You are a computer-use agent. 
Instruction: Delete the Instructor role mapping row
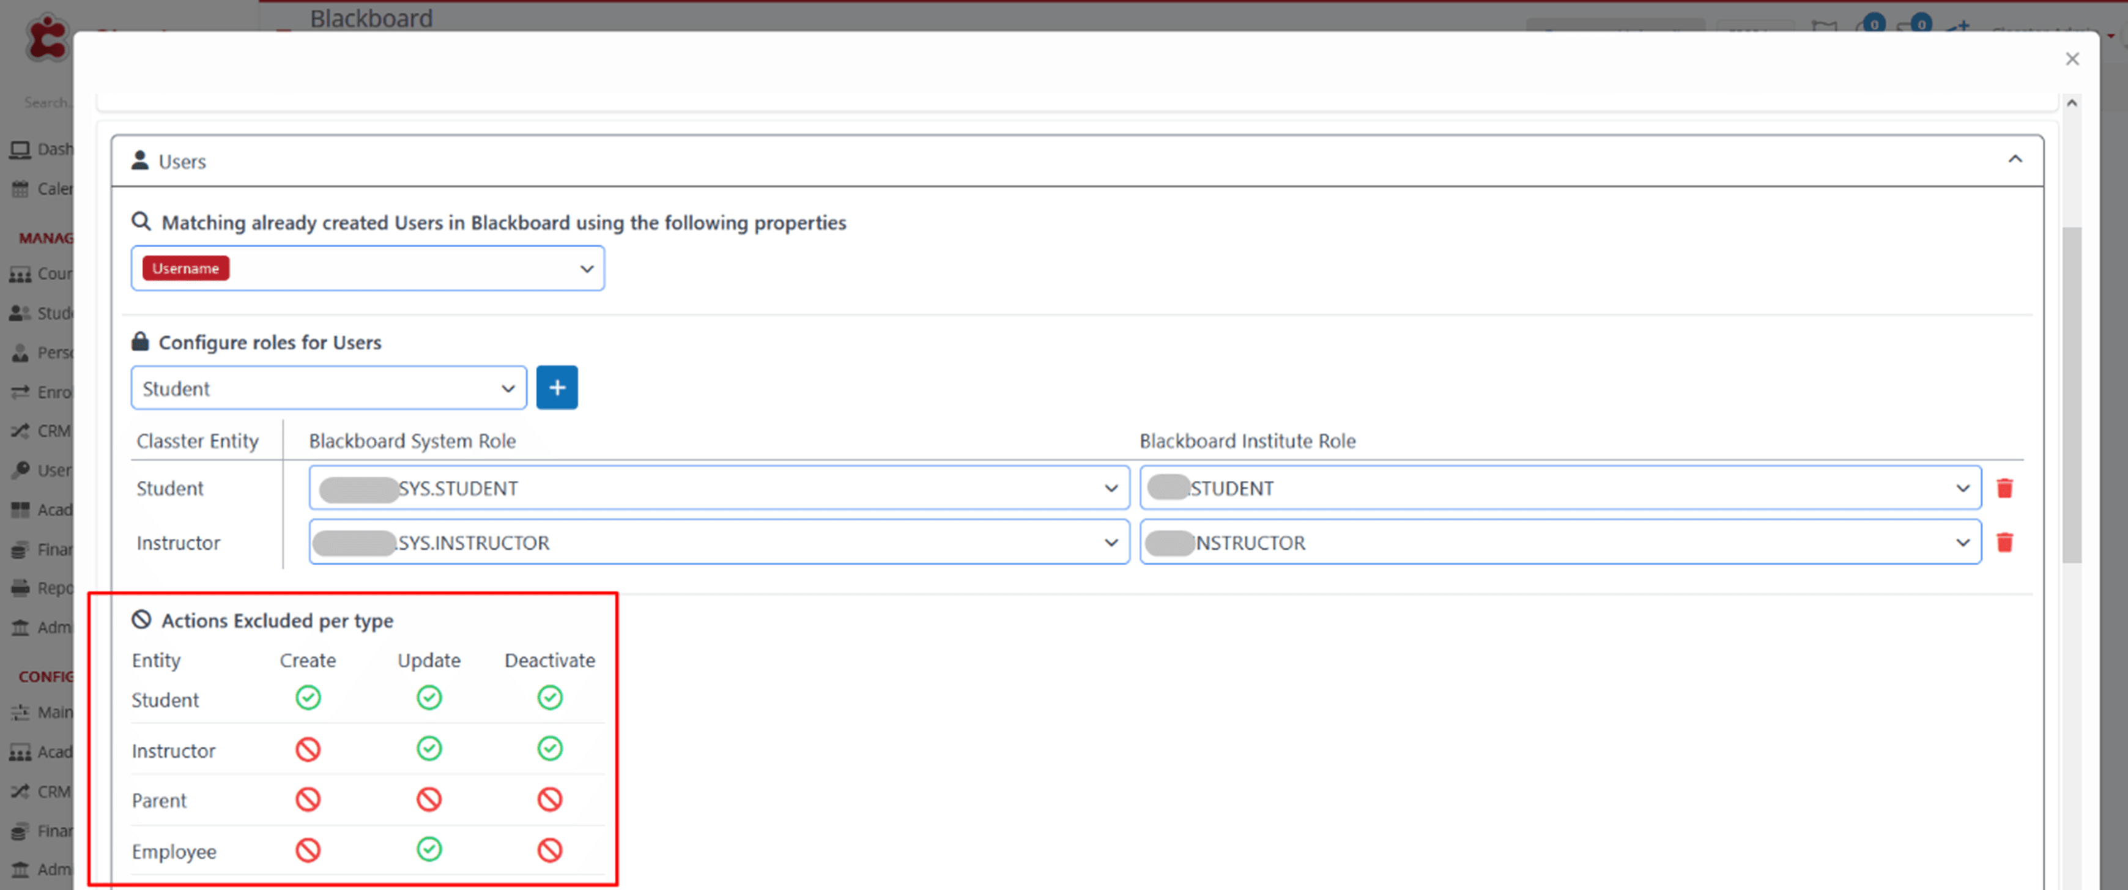coord(2005,542)
